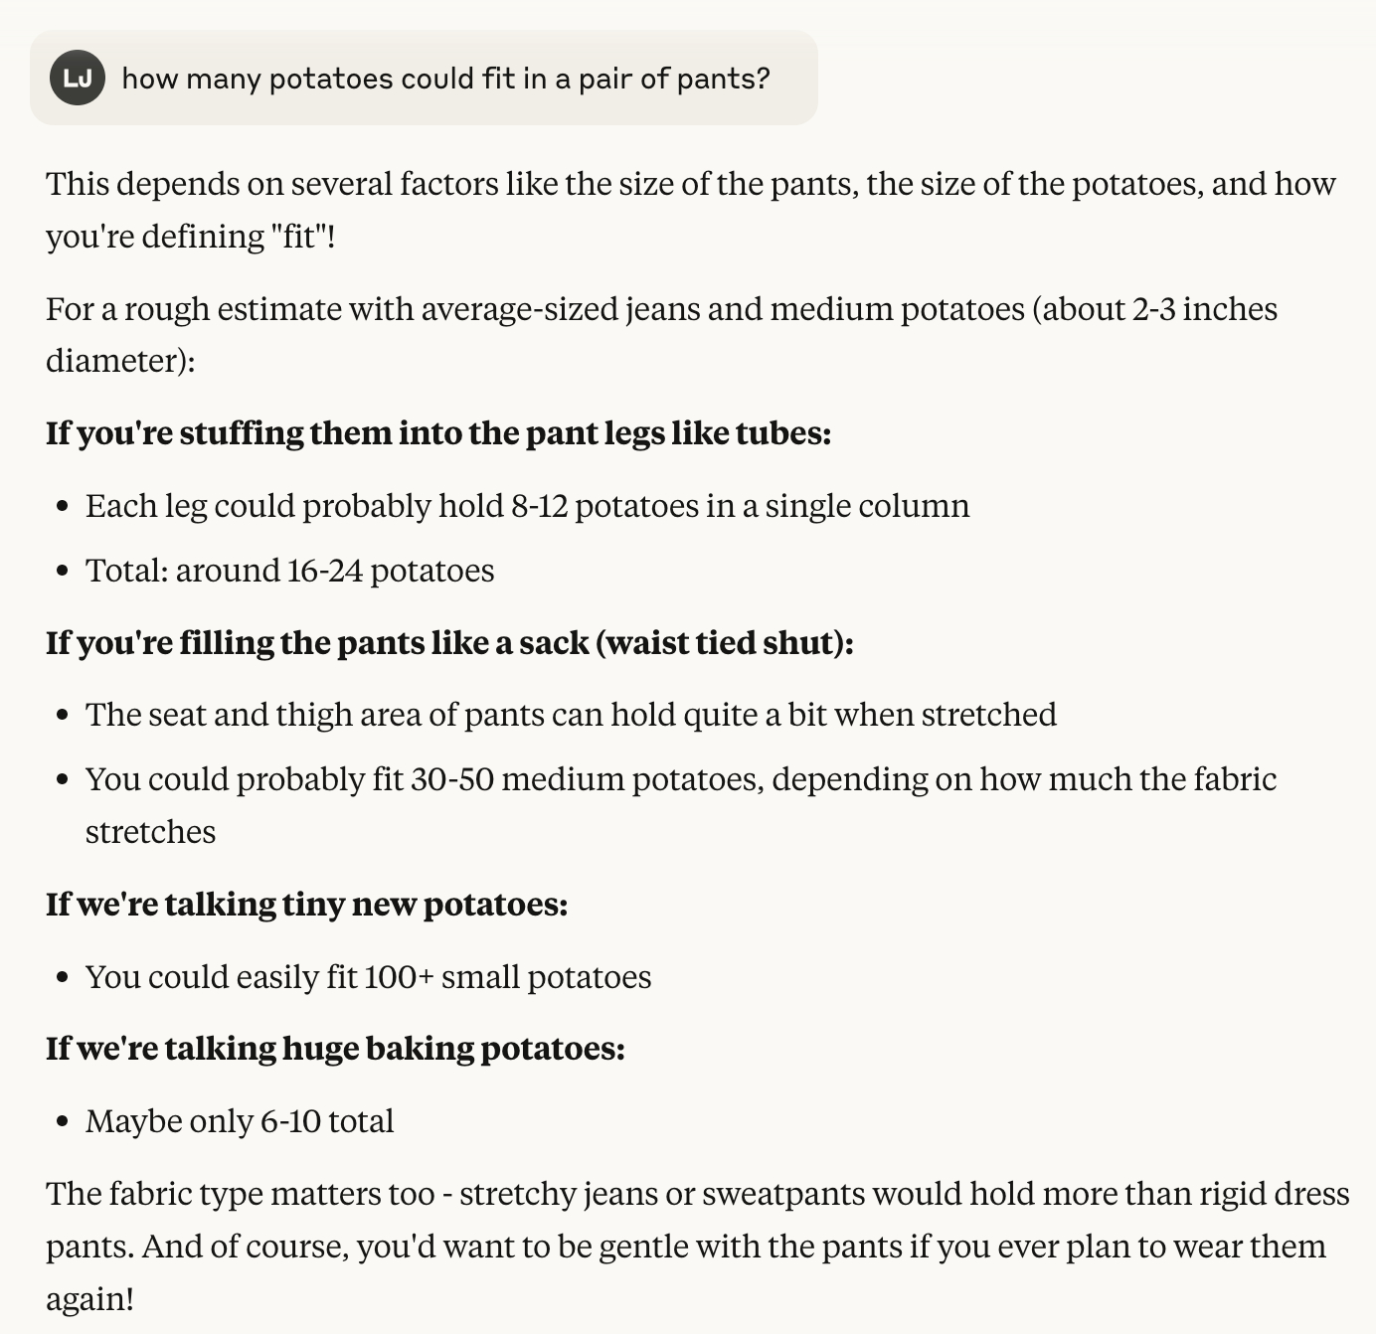Click the user's potatoes-in-pants question bubble

[x=445, y=79]
